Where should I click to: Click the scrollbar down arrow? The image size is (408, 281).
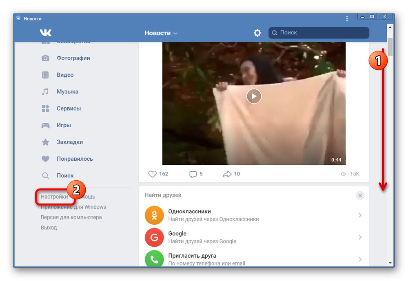pos(390,263)
